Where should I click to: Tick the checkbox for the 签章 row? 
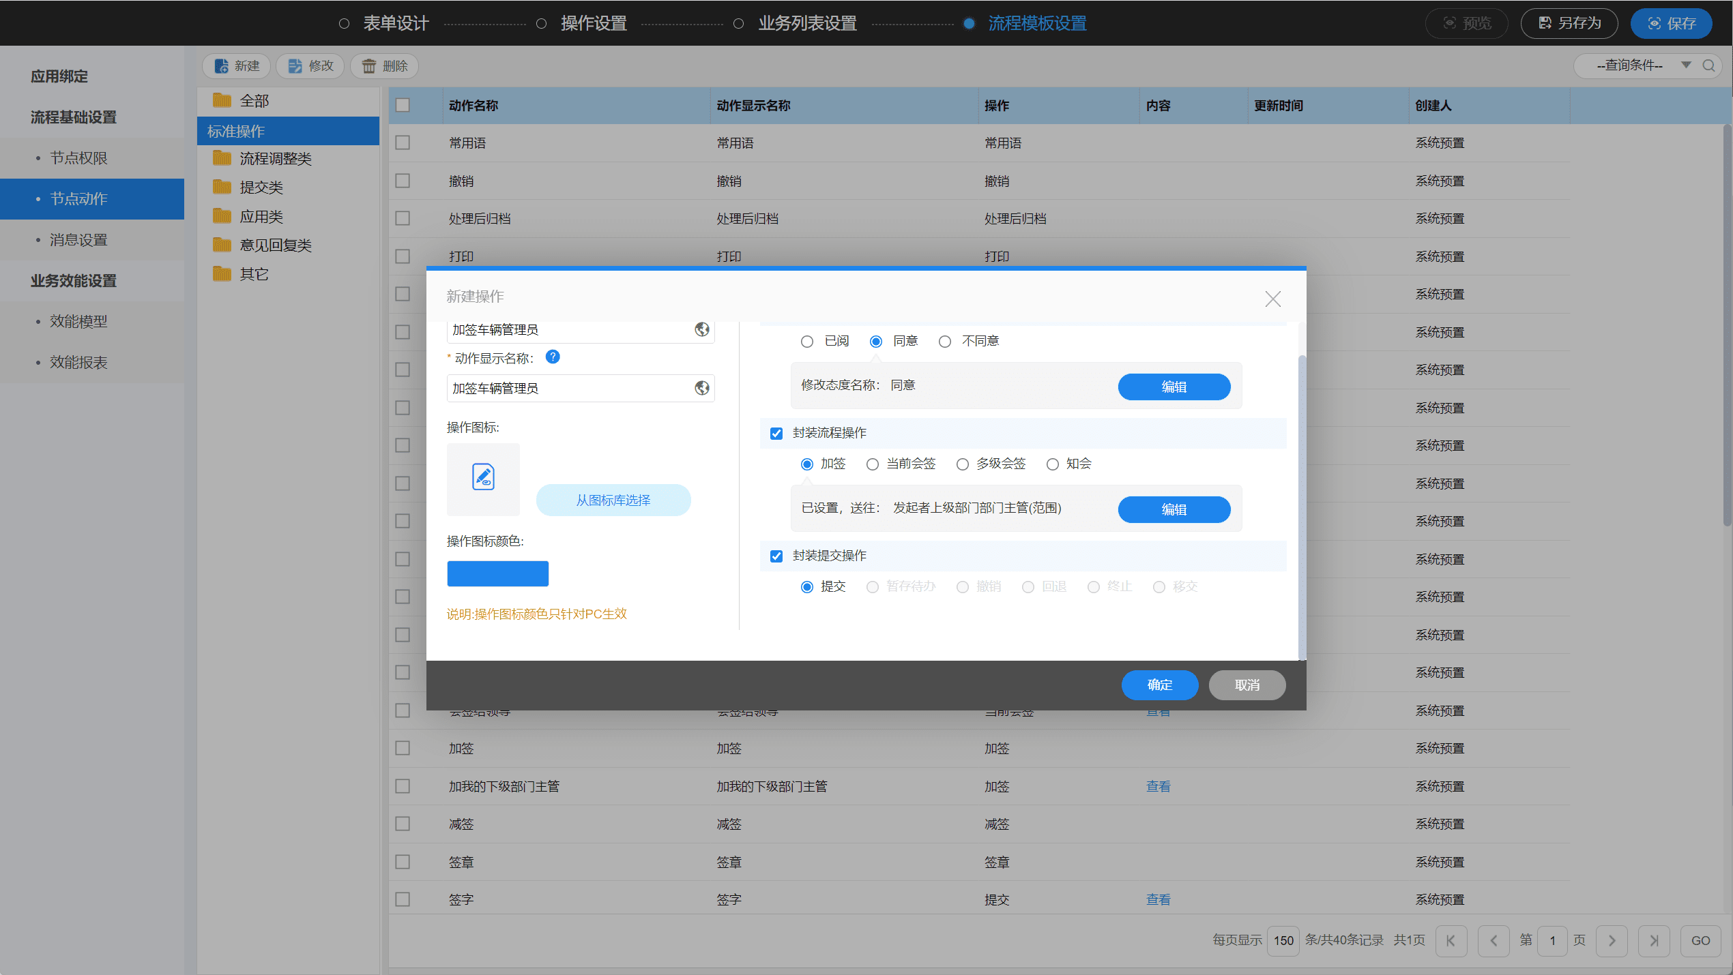coord(403,862)
